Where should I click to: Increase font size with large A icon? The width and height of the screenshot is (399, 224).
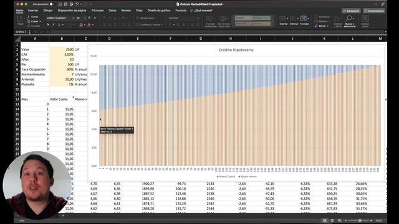(89, 18)
